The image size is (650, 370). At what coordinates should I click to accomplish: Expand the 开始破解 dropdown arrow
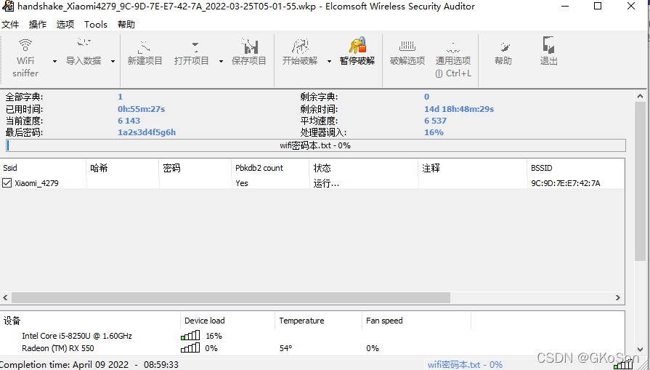click(x=330, y=61)
